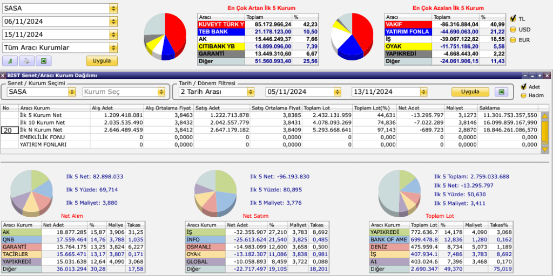The height and width of the screenshot is (276, 553).
Task: Click BANK OF AME in the Toplam Lot table
Action: [x=389, y=239]
